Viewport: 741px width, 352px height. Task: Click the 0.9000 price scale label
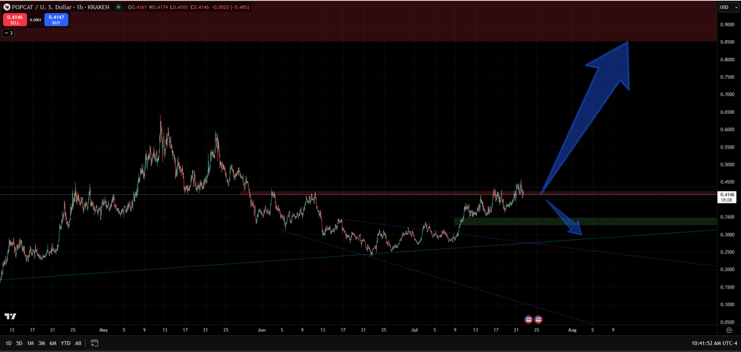tap(726, 25)
